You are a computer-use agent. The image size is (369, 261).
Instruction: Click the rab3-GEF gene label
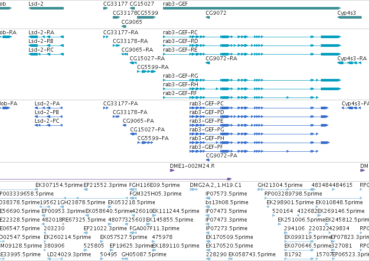click(175, 4)
